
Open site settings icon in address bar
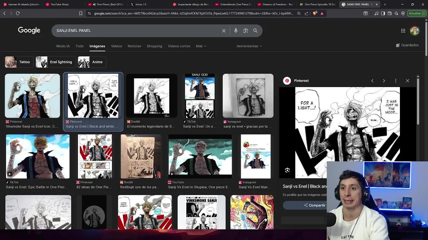[89, 13]
